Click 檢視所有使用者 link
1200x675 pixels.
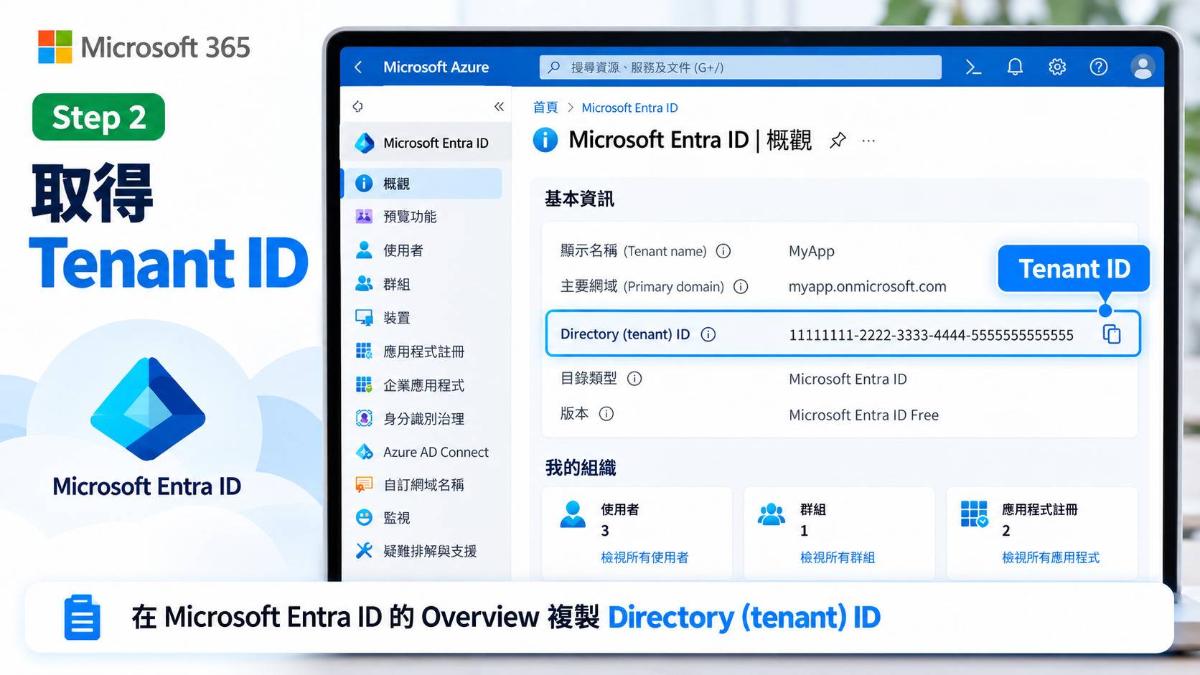coord(644,557)
